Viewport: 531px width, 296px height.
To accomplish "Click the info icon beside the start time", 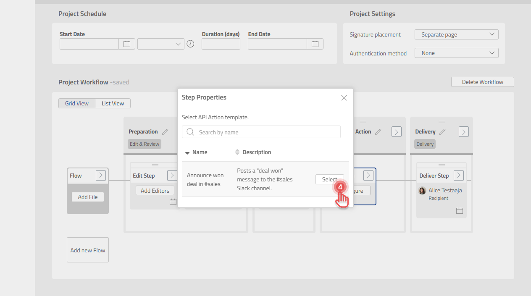I will tap(190, 44).
